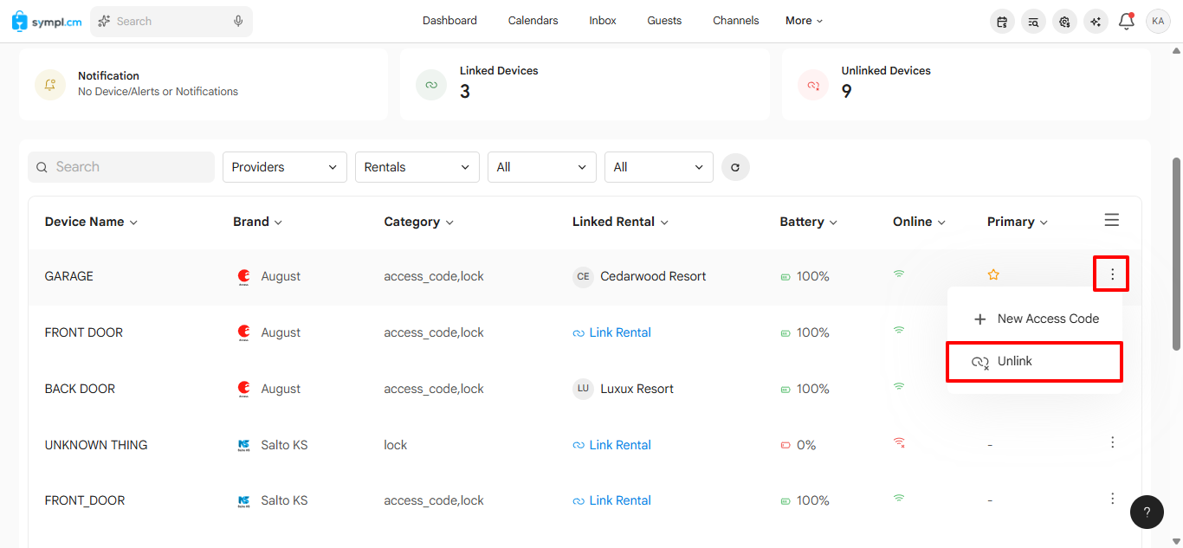Select the UNKNOWN THING device name
This screenshot has width=1183, height=548.
(x=96, y=445)
